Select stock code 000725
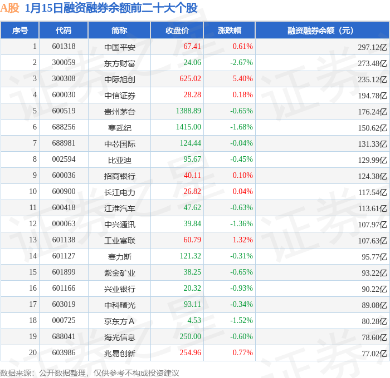 64,321
